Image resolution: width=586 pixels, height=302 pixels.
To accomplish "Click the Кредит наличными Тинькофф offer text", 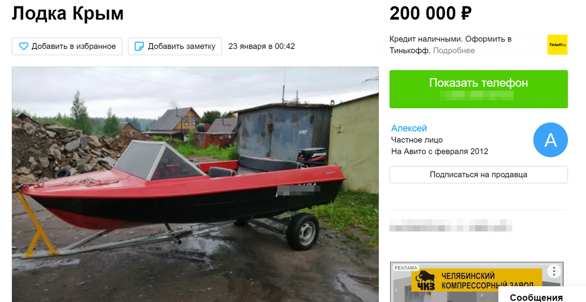I will coord(450,44).
